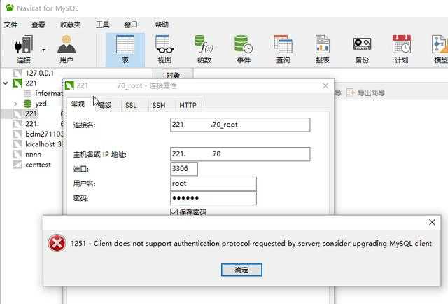Click the port field showing 3306
Viewport: 448px width, 304px height.
[x=184, y=169]
